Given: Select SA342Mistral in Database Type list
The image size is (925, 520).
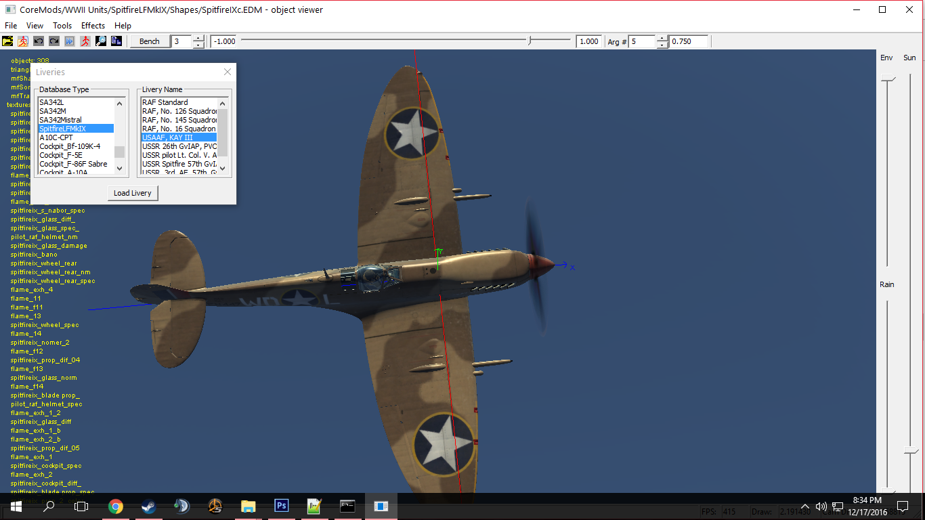Looking at the screenshot, I should click(x=76, y=120).
